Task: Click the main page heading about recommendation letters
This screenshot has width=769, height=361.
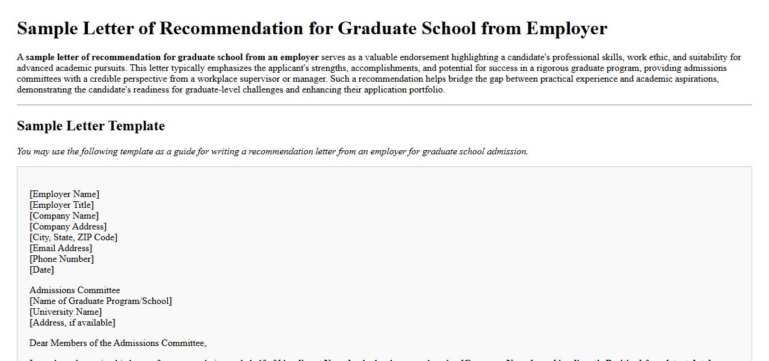Action: coord(312,28)
